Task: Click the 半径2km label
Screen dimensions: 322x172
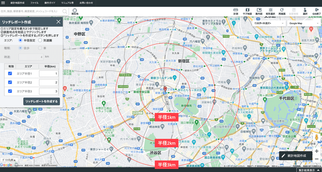Action: click(167, 143)
